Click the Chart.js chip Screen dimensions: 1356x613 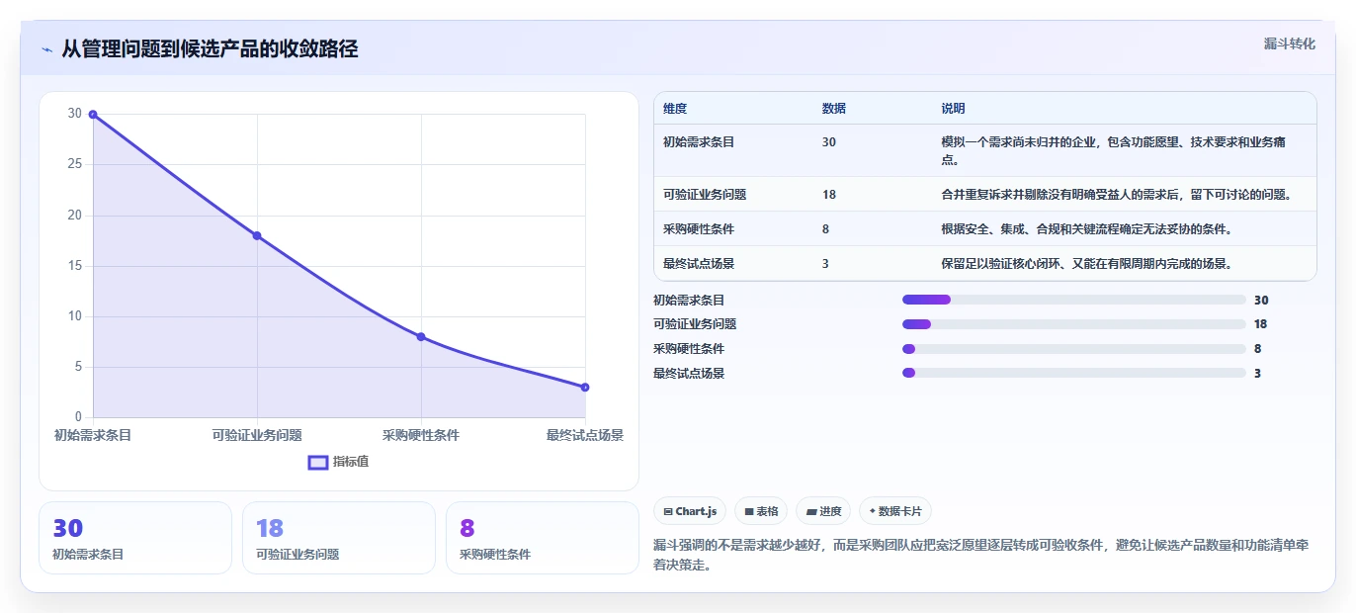[x=690, y=511]
